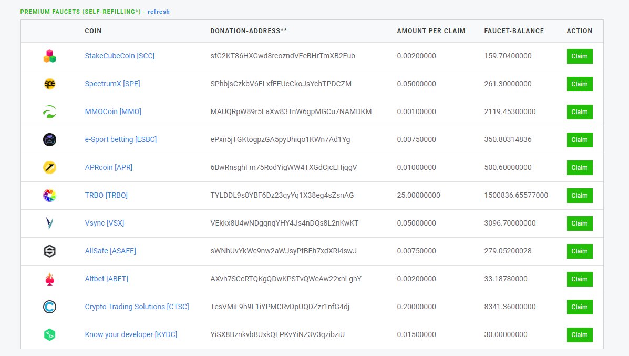629x356 pixels.
Task: Claim SpectrumX from the faucet
Action: pos(579,84)
